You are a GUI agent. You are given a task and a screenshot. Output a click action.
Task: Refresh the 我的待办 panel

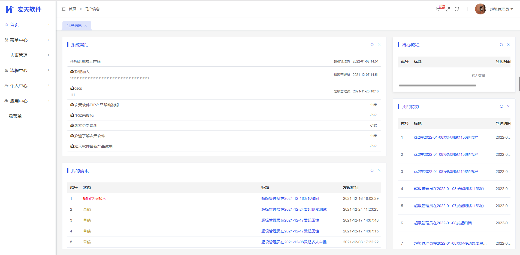click(x=501, y=106)
